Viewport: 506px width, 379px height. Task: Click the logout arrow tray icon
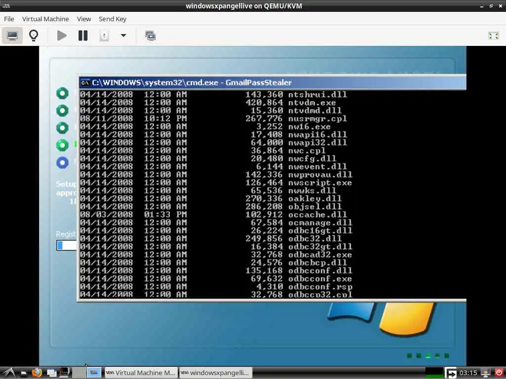click(x=451, y=373)
